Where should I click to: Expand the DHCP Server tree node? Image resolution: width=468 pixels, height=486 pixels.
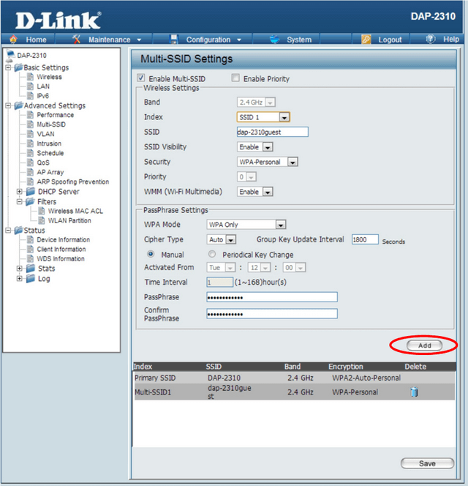[20, 192]
